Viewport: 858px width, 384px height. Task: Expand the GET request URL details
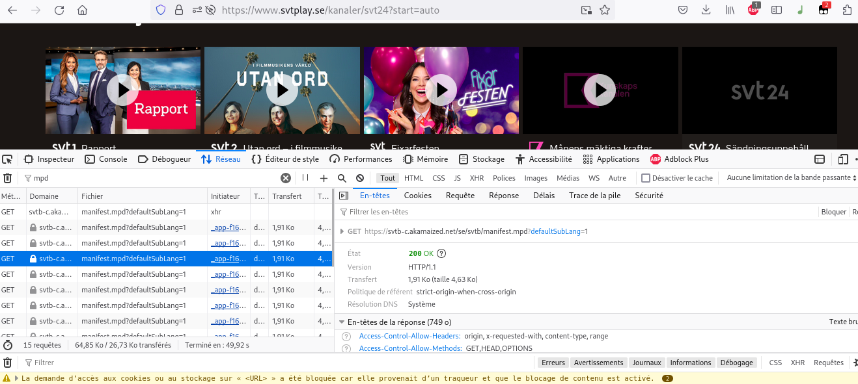pyautogui.click(x=342, y=231)
